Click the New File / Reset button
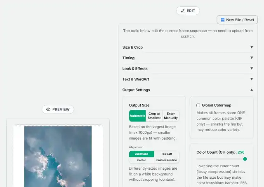Image resolution: width=264 pixels, height=187 pixels. pyautogui.click(x=237, y=20)
